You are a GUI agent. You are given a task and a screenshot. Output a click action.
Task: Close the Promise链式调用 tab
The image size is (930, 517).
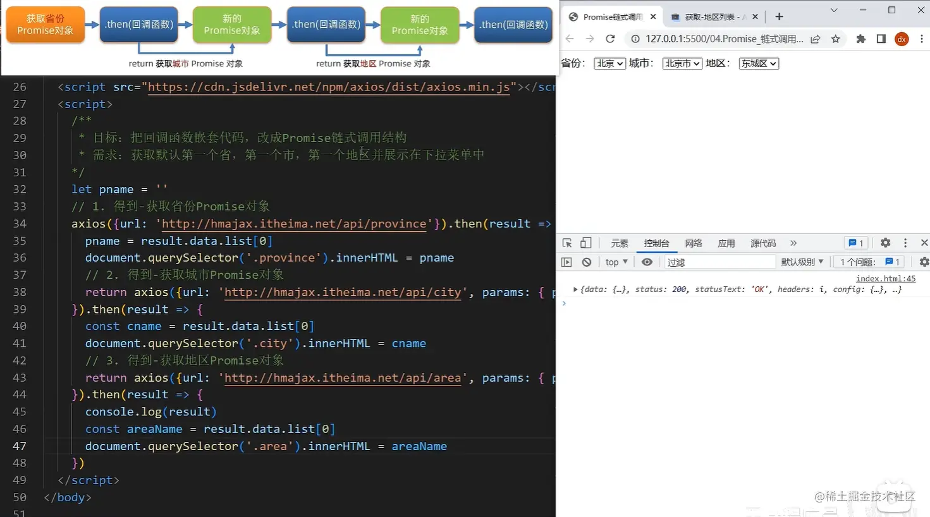coord(653,17)
